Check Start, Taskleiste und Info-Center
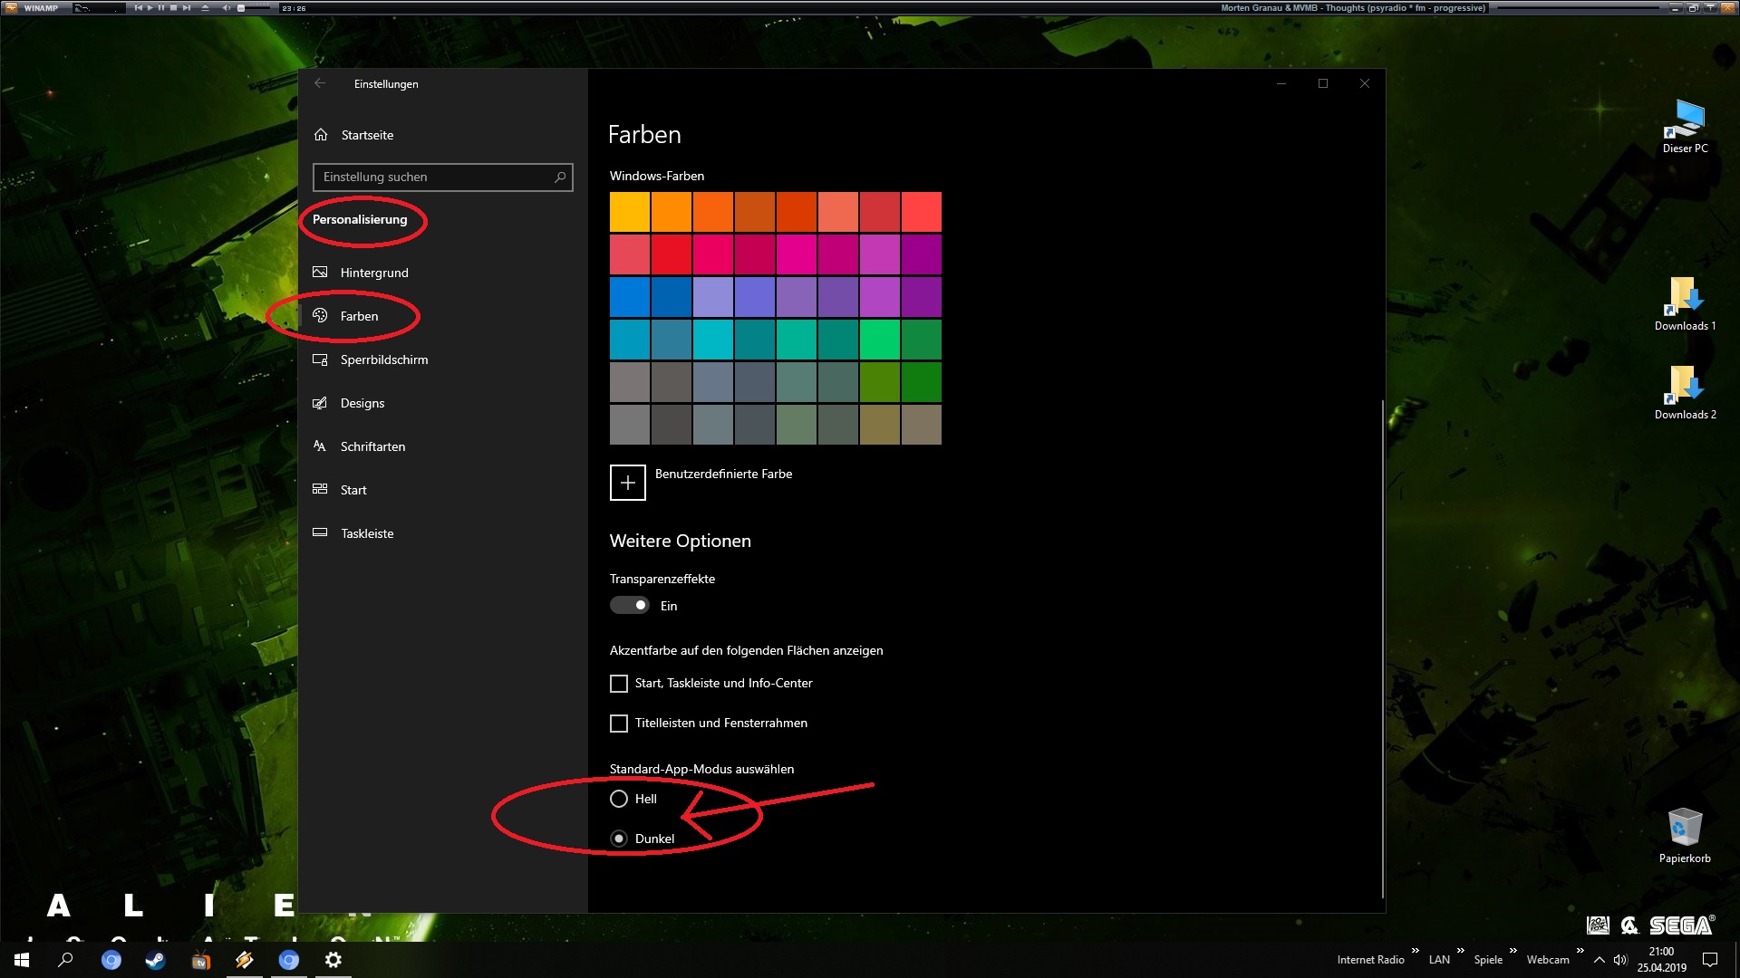 tap(619, 684)
